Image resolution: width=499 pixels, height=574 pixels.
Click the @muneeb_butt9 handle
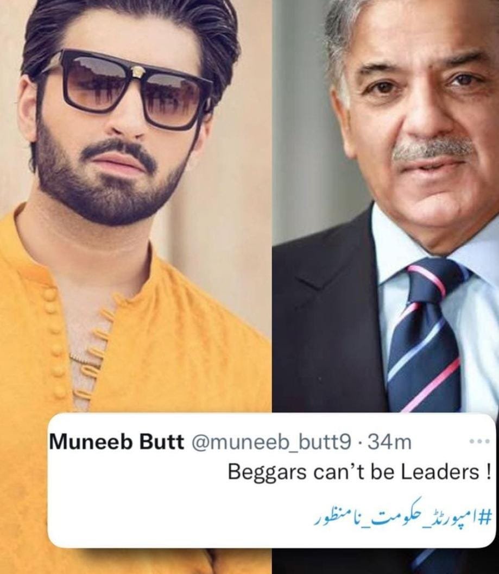271,443
